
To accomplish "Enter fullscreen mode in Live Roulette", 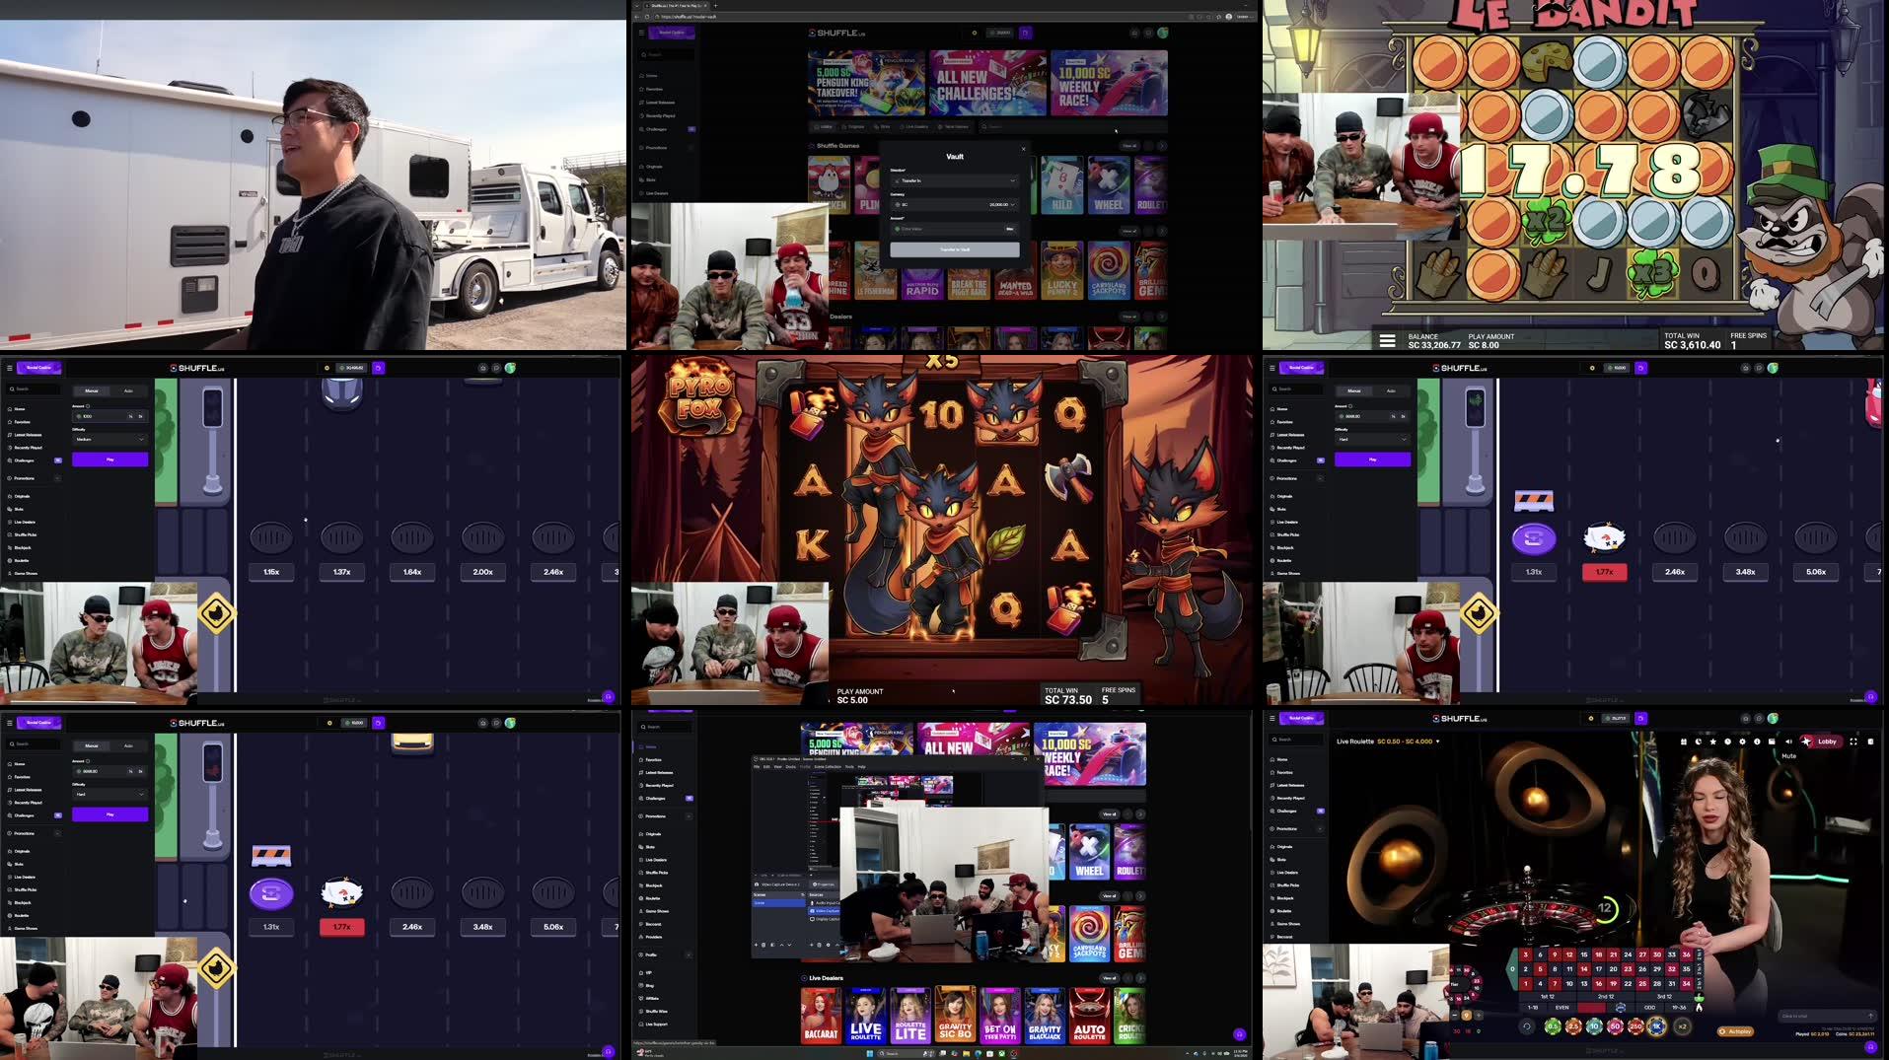I will [x=1854, y=742].
